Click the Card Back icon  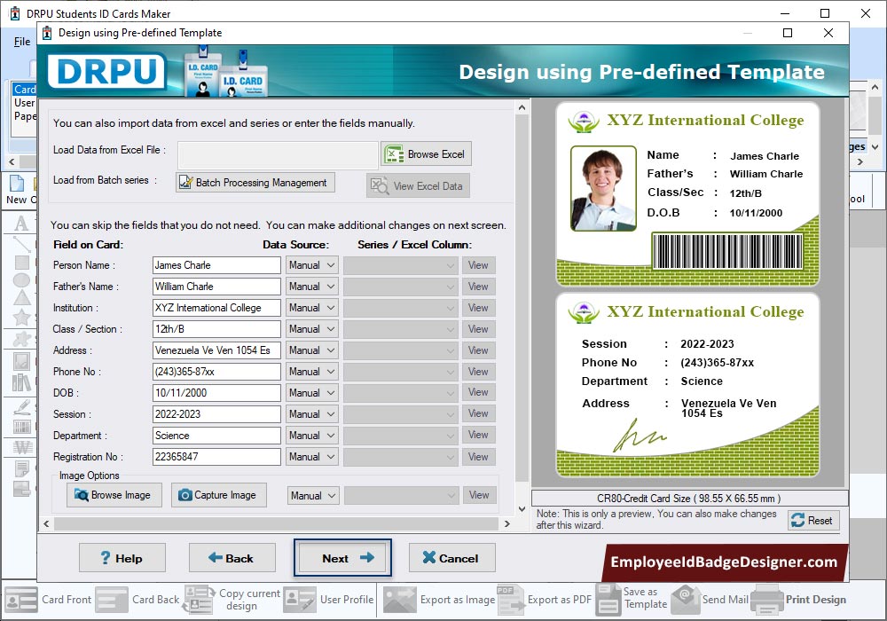[x=112, y=600]
